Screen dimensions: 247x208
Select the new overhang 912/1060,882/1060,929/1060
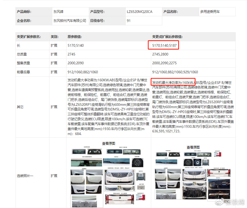pos(175,72)
